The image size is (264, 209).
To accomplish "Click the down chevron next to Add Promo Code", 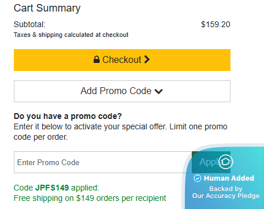I will pos(159,91).
